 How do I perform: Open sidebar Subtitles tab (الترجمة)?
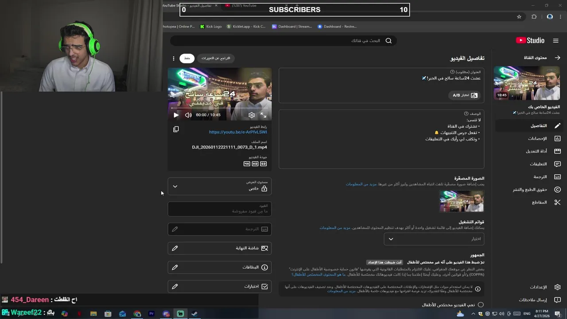pos(528,177)
